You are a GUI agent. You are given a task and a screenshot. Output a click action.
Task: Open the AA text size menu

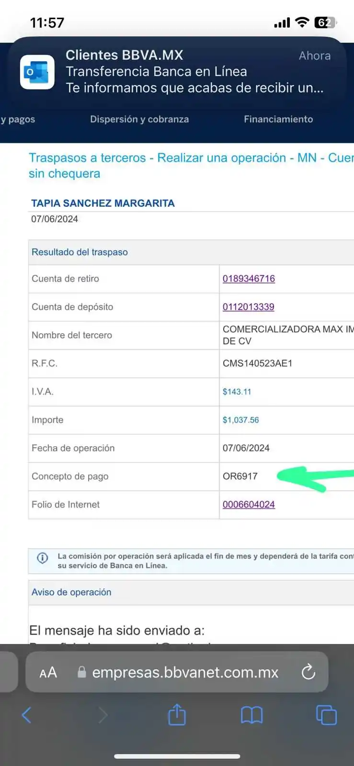[48, 672]
